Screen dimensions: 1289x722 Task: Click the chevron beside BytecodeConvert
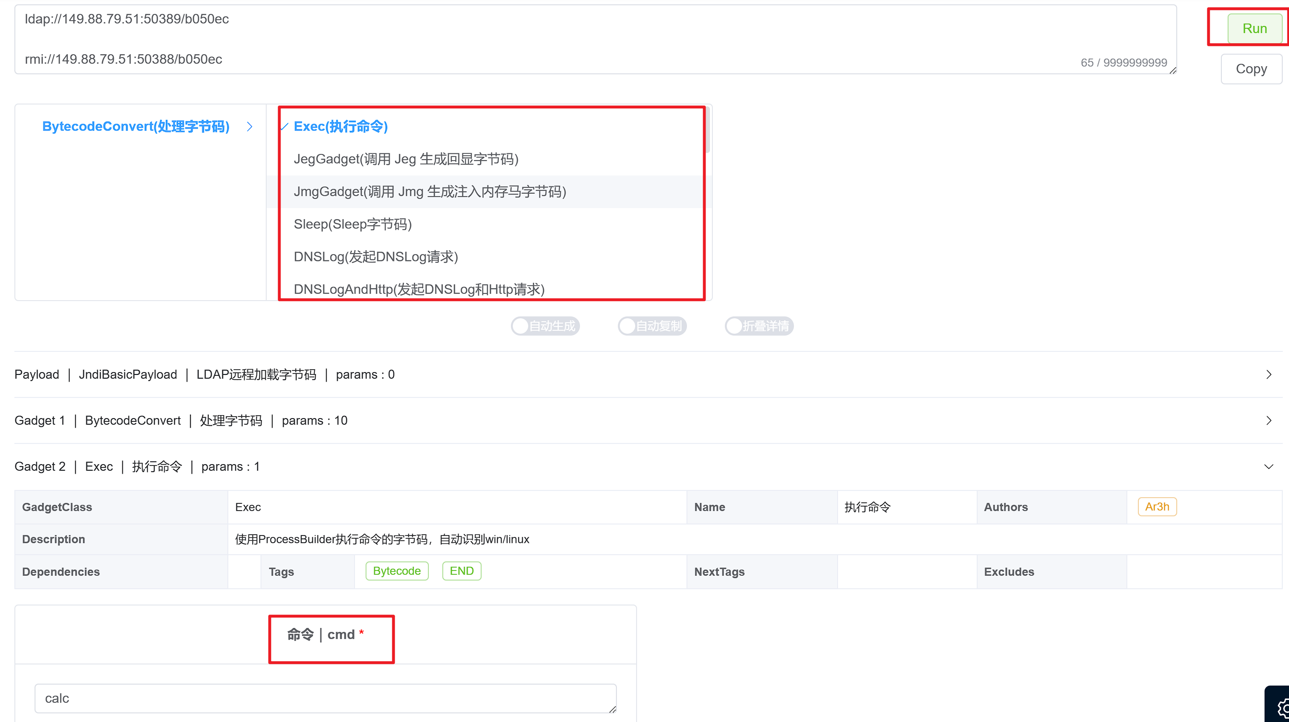coord(249,127)
